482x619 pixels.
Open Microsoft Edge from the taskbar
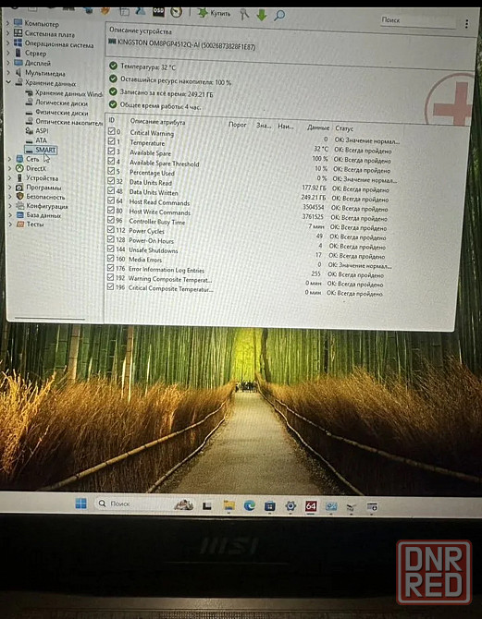click(250, 505)
